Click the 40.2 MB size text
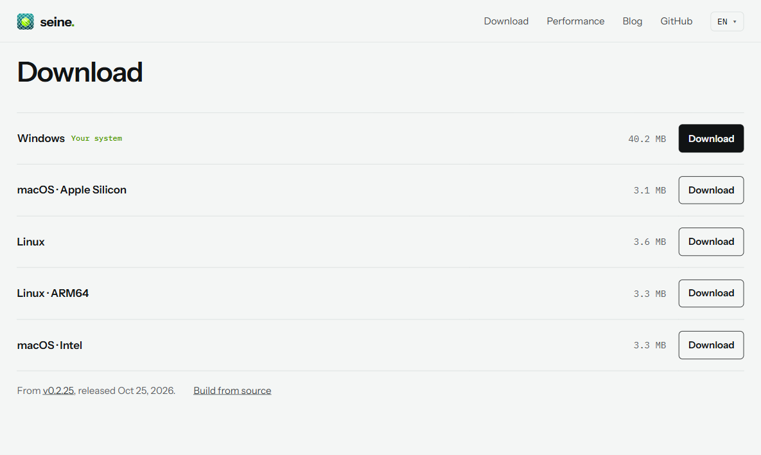Image resolution: width=761 pixels, height=455 pixels. click(647, 139)
